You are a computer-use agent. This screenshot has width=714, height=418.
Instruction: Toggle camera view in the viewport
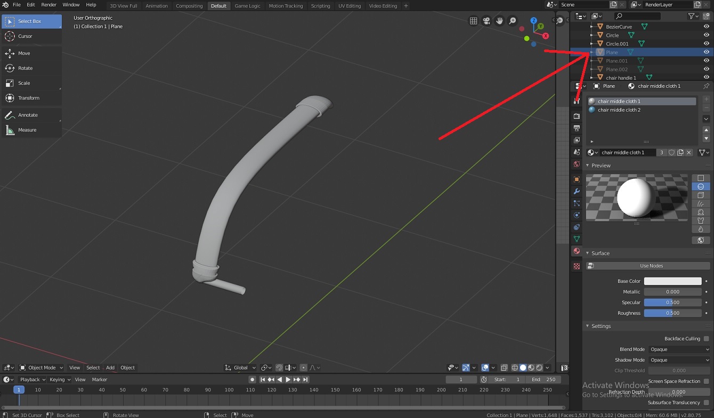[486, 21]
